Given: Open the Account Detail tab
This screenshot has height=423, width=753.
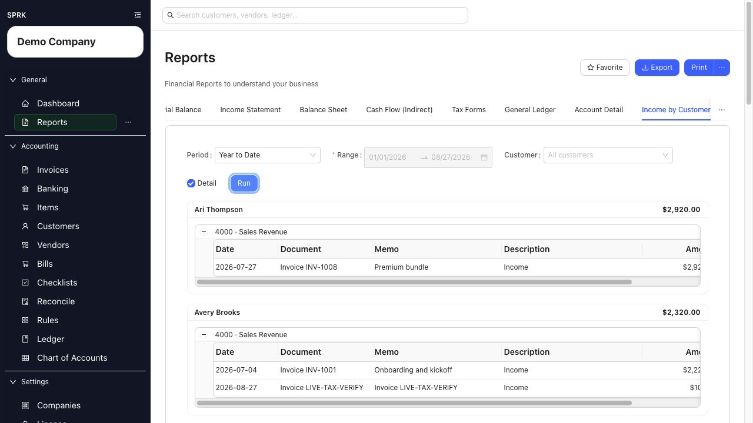Looking at the screenshot, I should tap(599, 110).
